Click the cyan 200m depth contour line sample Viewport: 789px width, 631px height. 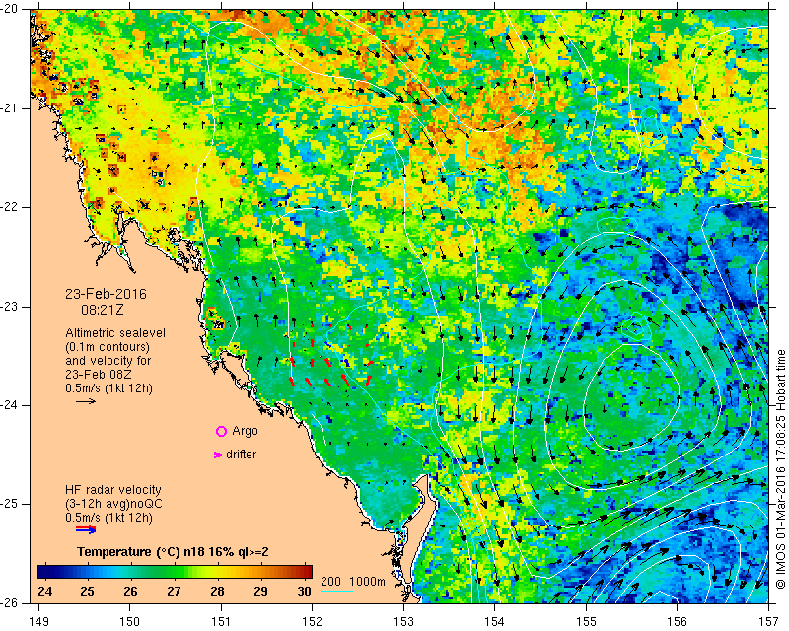click(336, 591)
